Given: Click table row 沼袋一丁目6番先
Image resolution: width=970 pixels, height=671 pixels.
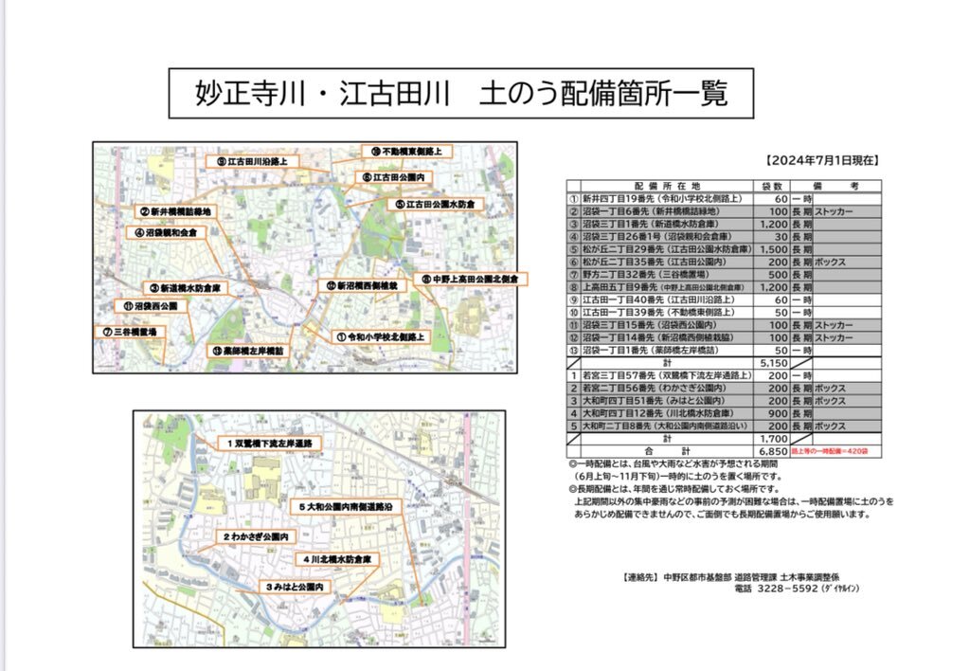Looking at the screenshot, I should point(724,211).
